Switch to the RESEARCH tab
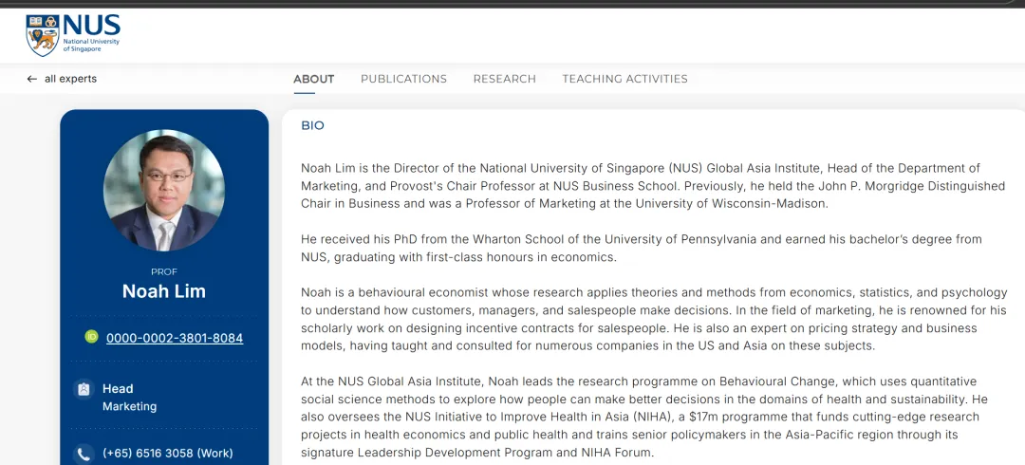Screen dimensions: 1025x465 [505, 79]
